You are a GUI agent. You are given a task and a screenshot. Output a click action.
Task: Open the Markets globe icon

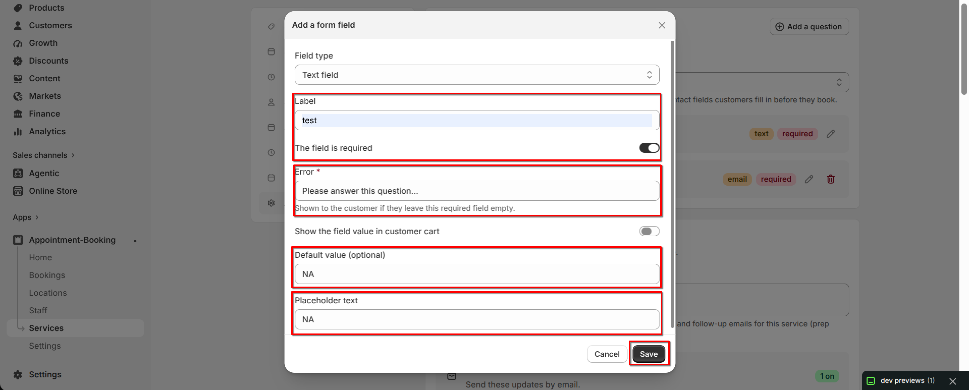pyautogui.click(x=18, y=96)
